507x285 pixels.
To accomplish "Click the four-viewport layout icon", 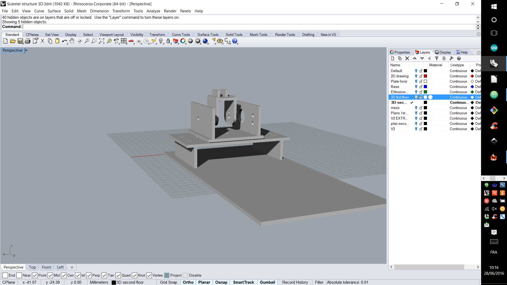I will (x=124, y=41).
